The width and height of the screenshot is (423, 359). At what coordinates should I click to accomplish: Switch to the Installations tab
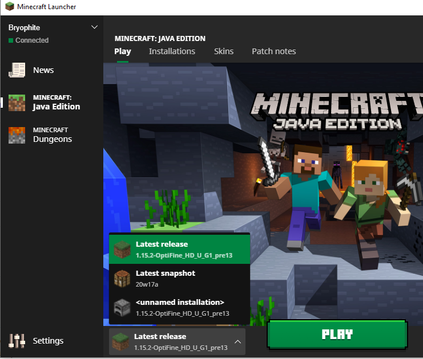172,51
